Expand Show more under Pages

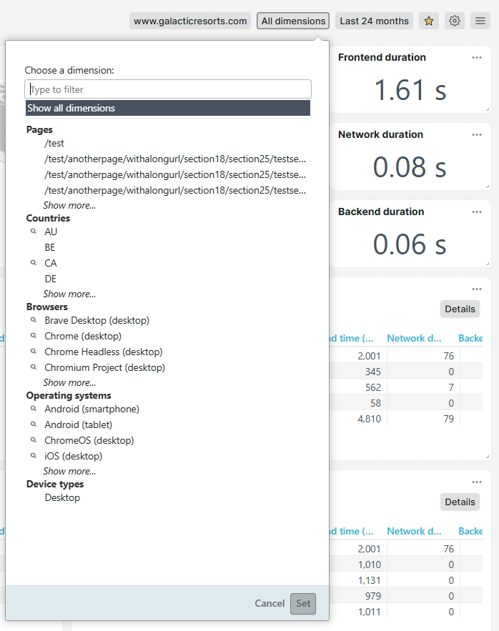(x=69, y=205)
